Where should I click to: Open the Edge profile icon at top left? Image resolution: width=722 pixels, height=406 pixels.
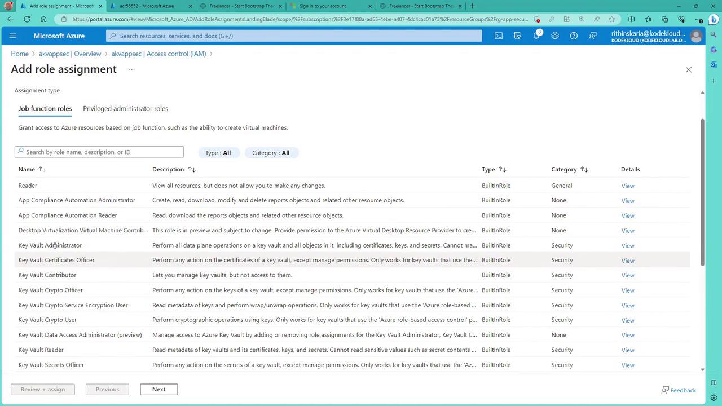(x=8, y=6)
